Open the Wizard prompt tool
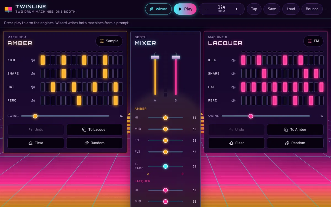 click(158, 9)
